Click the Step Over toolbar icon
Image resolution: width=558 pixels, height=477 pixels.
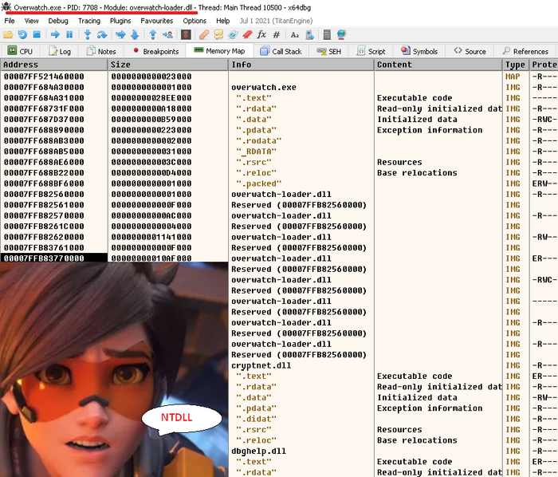(x=102, y=34)
